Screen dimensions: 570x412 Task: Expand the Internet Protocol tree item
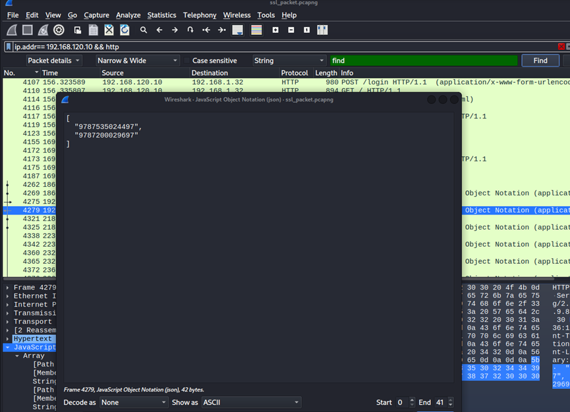pyautogui.click(x=7, y=305)
